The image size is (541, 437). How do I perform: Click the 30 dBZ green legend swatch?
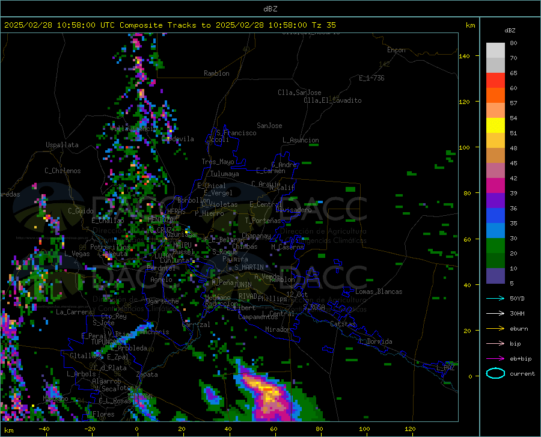pos(495,246)
